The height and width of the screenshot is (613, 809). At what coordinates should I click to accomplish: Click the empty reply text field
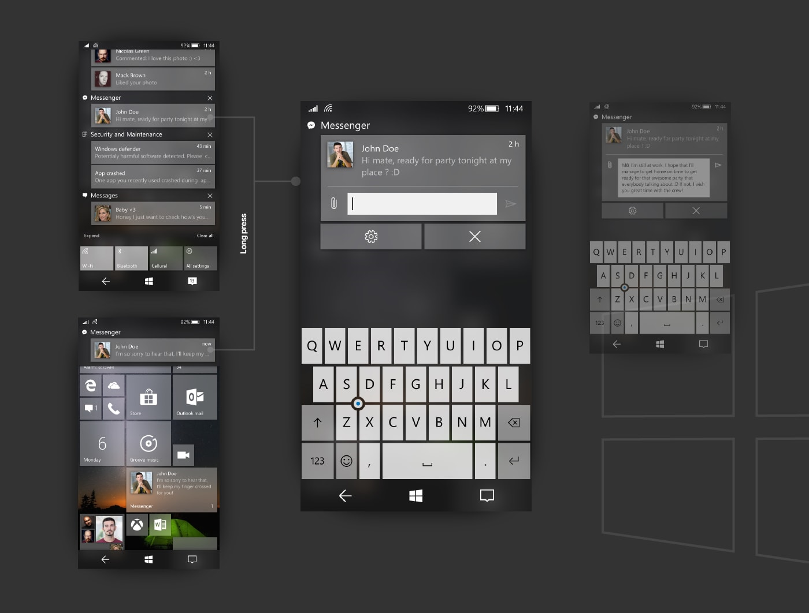click(x=422, y=204)
